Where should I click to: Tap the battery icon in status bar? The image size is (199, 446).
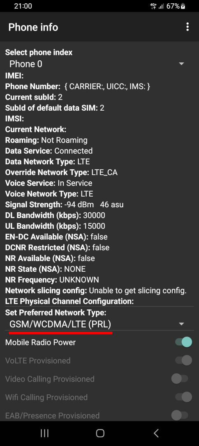pos(183,6)
